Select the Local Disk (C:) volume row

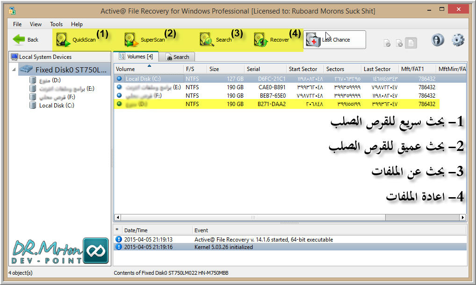290,79
